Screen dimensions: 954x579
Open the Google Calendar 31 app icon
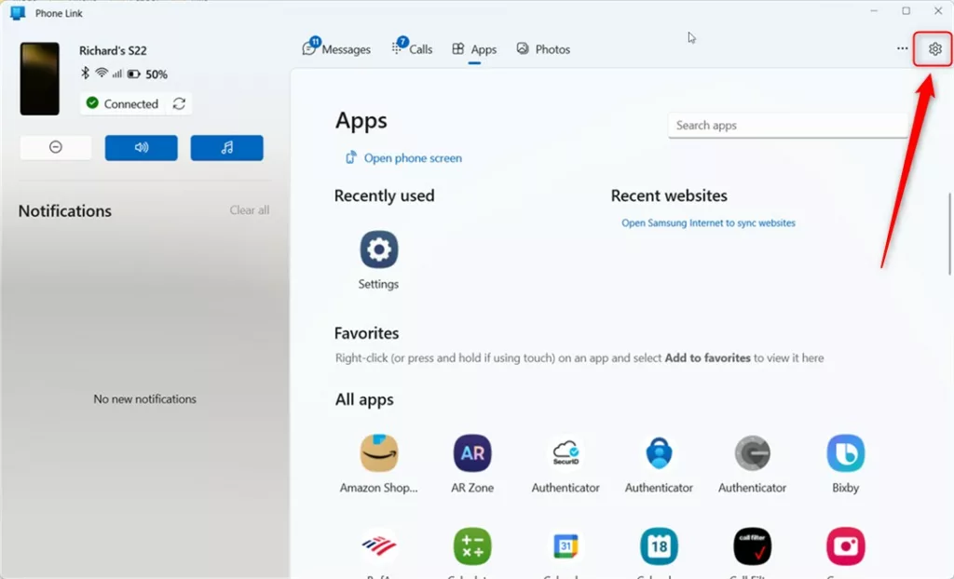pyautogui.click(x=566, y=546)
